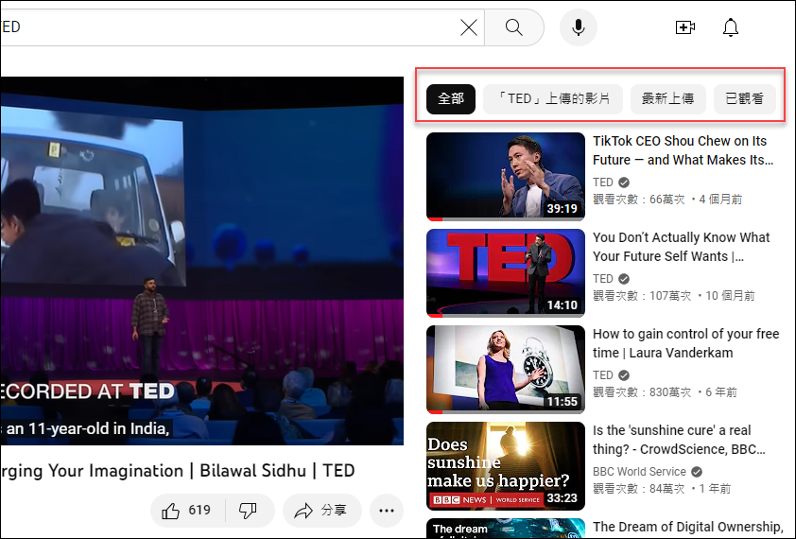
Task: Select the 「TED」上傳的影片 filter chip
Action: (x=553, y=98)
